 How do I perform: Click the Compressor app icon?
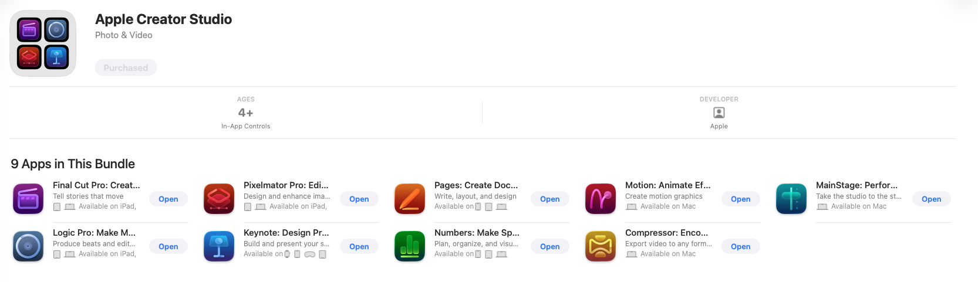click(x=601, y=246)
